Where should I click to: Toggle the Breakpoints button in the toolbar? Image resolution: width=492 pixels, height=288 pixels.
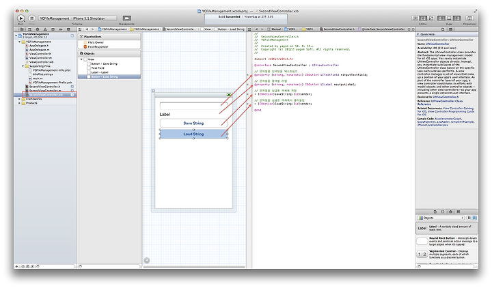127,18
